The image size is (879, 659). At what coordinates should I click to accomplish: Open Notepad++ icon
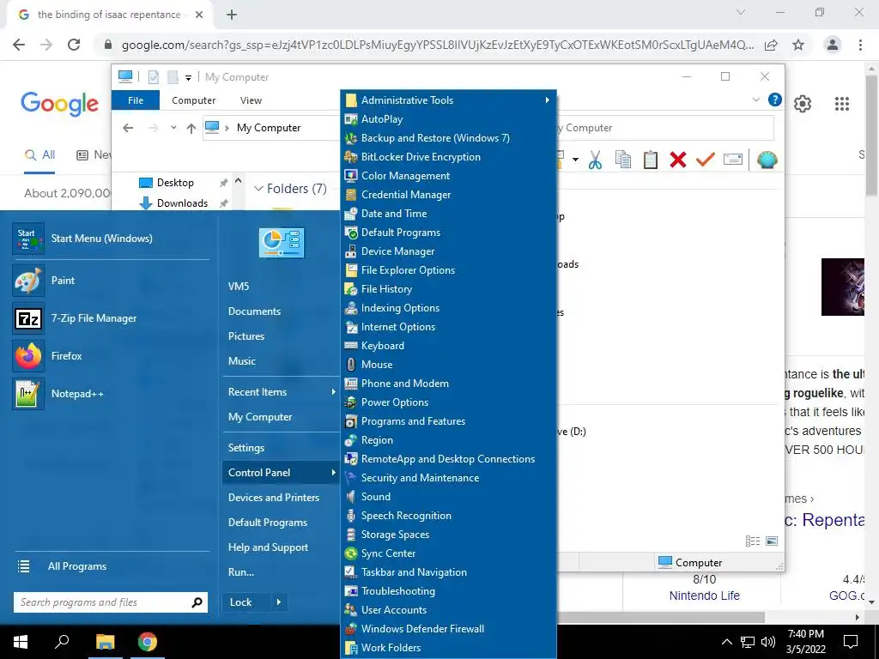[28, 394]
